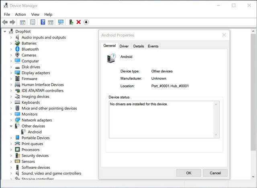257x188 pixels.
Task: Click the Print queues printer icon
Action: click(17, 144)
